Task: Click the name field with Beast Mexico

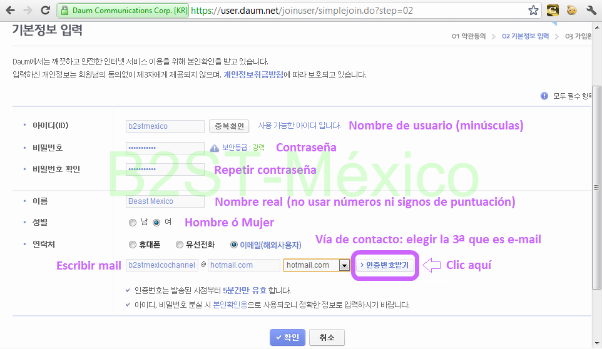Action: 165,201
